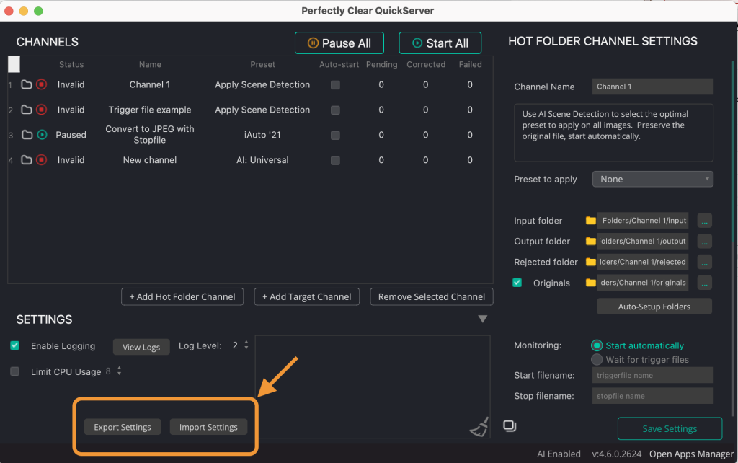Toggle Auto-start checkbox for New channel

click(335, 161)
